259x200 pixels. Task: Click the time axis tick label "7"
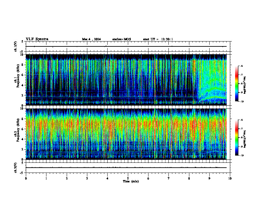169,178
